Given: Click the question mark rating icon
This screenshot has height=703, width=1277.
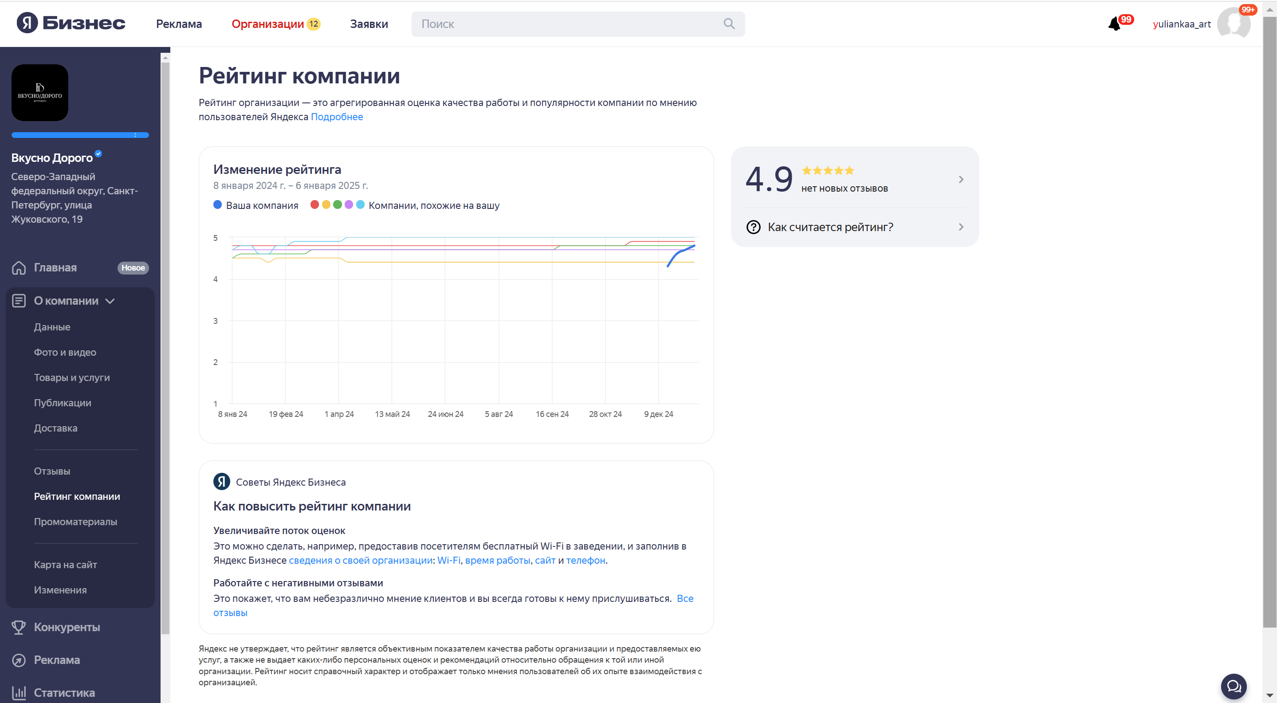Looking at the screenshot, I should click(x=754, y=227).
